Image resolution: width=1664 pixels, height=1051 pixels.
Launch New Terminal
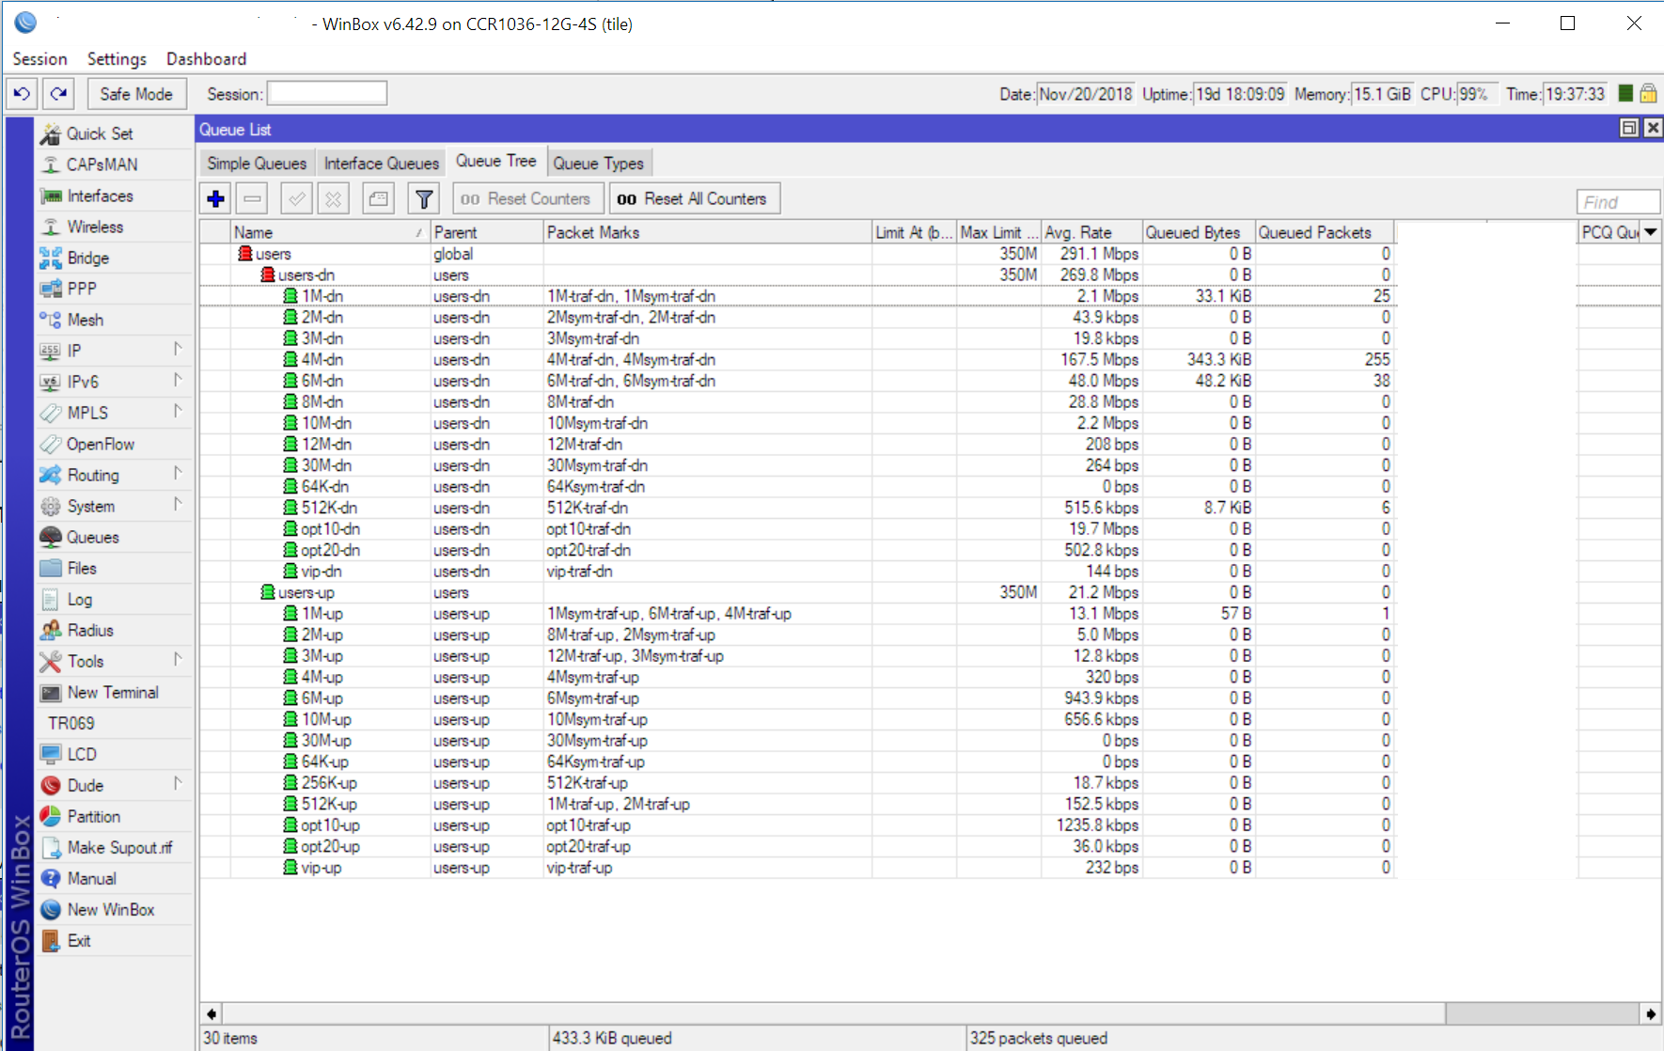114,692
